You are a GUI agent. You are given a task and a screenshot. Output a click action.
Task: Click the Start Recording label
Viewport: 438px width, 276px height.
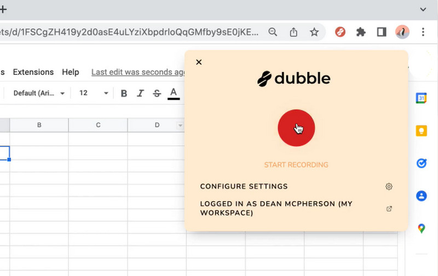pos(296,165)
